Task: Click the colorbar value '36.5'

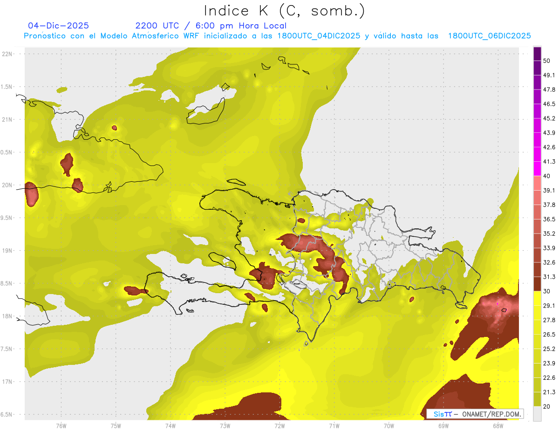Action: pyautogui.click(x=549, y=219)
